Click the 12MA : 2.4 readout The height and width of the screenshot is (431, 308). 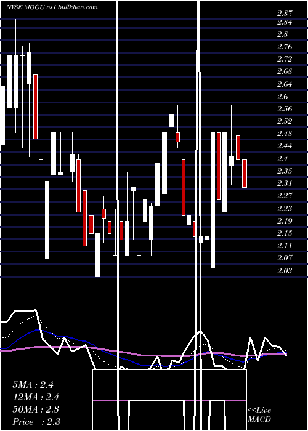(x=36, y=397)
